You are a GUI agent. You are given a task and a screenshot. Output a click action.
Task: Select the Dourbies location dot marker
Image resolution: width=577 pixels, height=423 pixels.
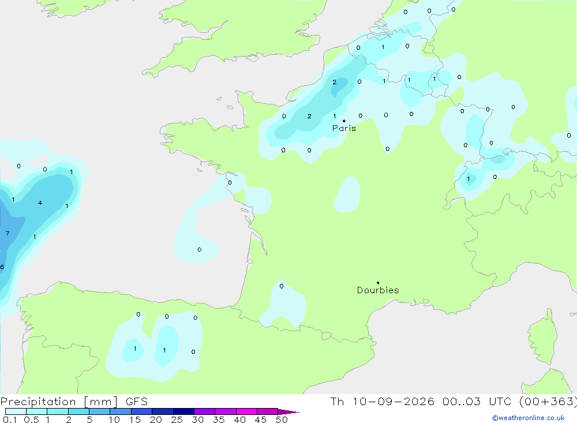click(x=378, y=283)
